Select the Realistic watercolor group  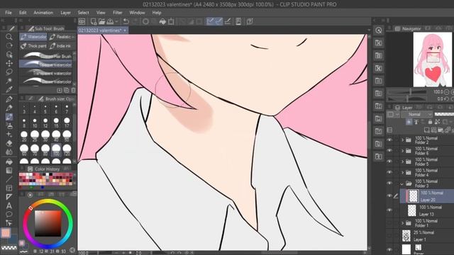pos(62,37)
